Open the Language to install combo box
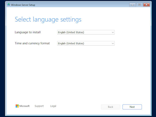The width and height of the screenshot is (156, 117). pyautogui.click(x=86, y=32)
